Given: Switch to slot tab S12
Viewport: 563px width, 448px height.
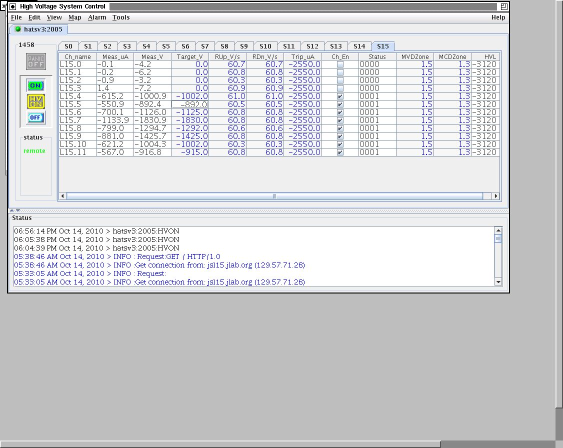Looking at the screenshot, I should [x=312, y=46].
